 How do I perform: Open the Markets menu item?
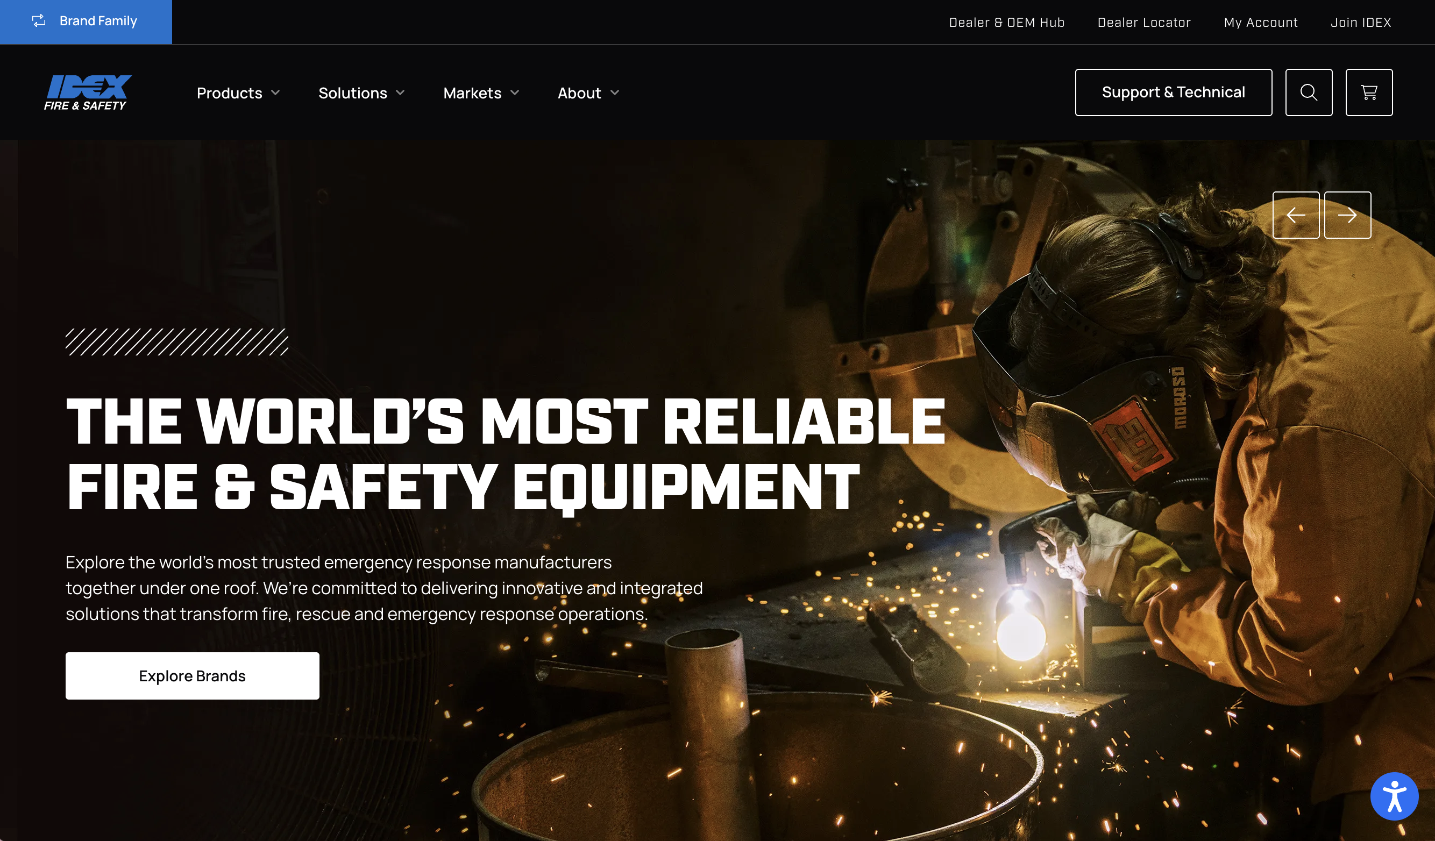472,93
